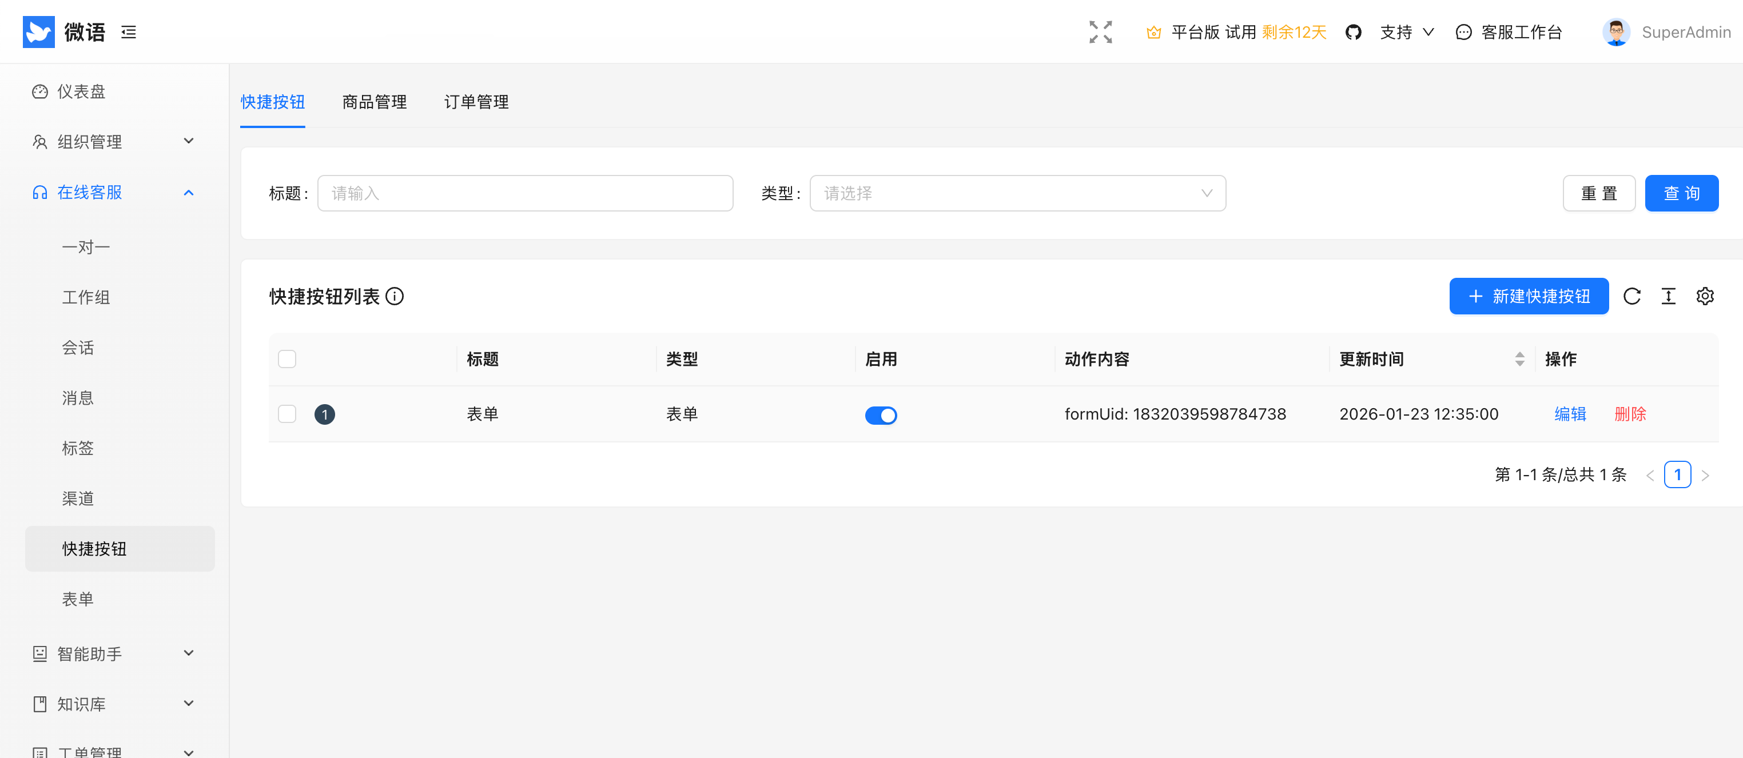This screenshot has height=758, width=1743.
Task: Collapse the sidebar via the hamburger icon
Action: 129,32
